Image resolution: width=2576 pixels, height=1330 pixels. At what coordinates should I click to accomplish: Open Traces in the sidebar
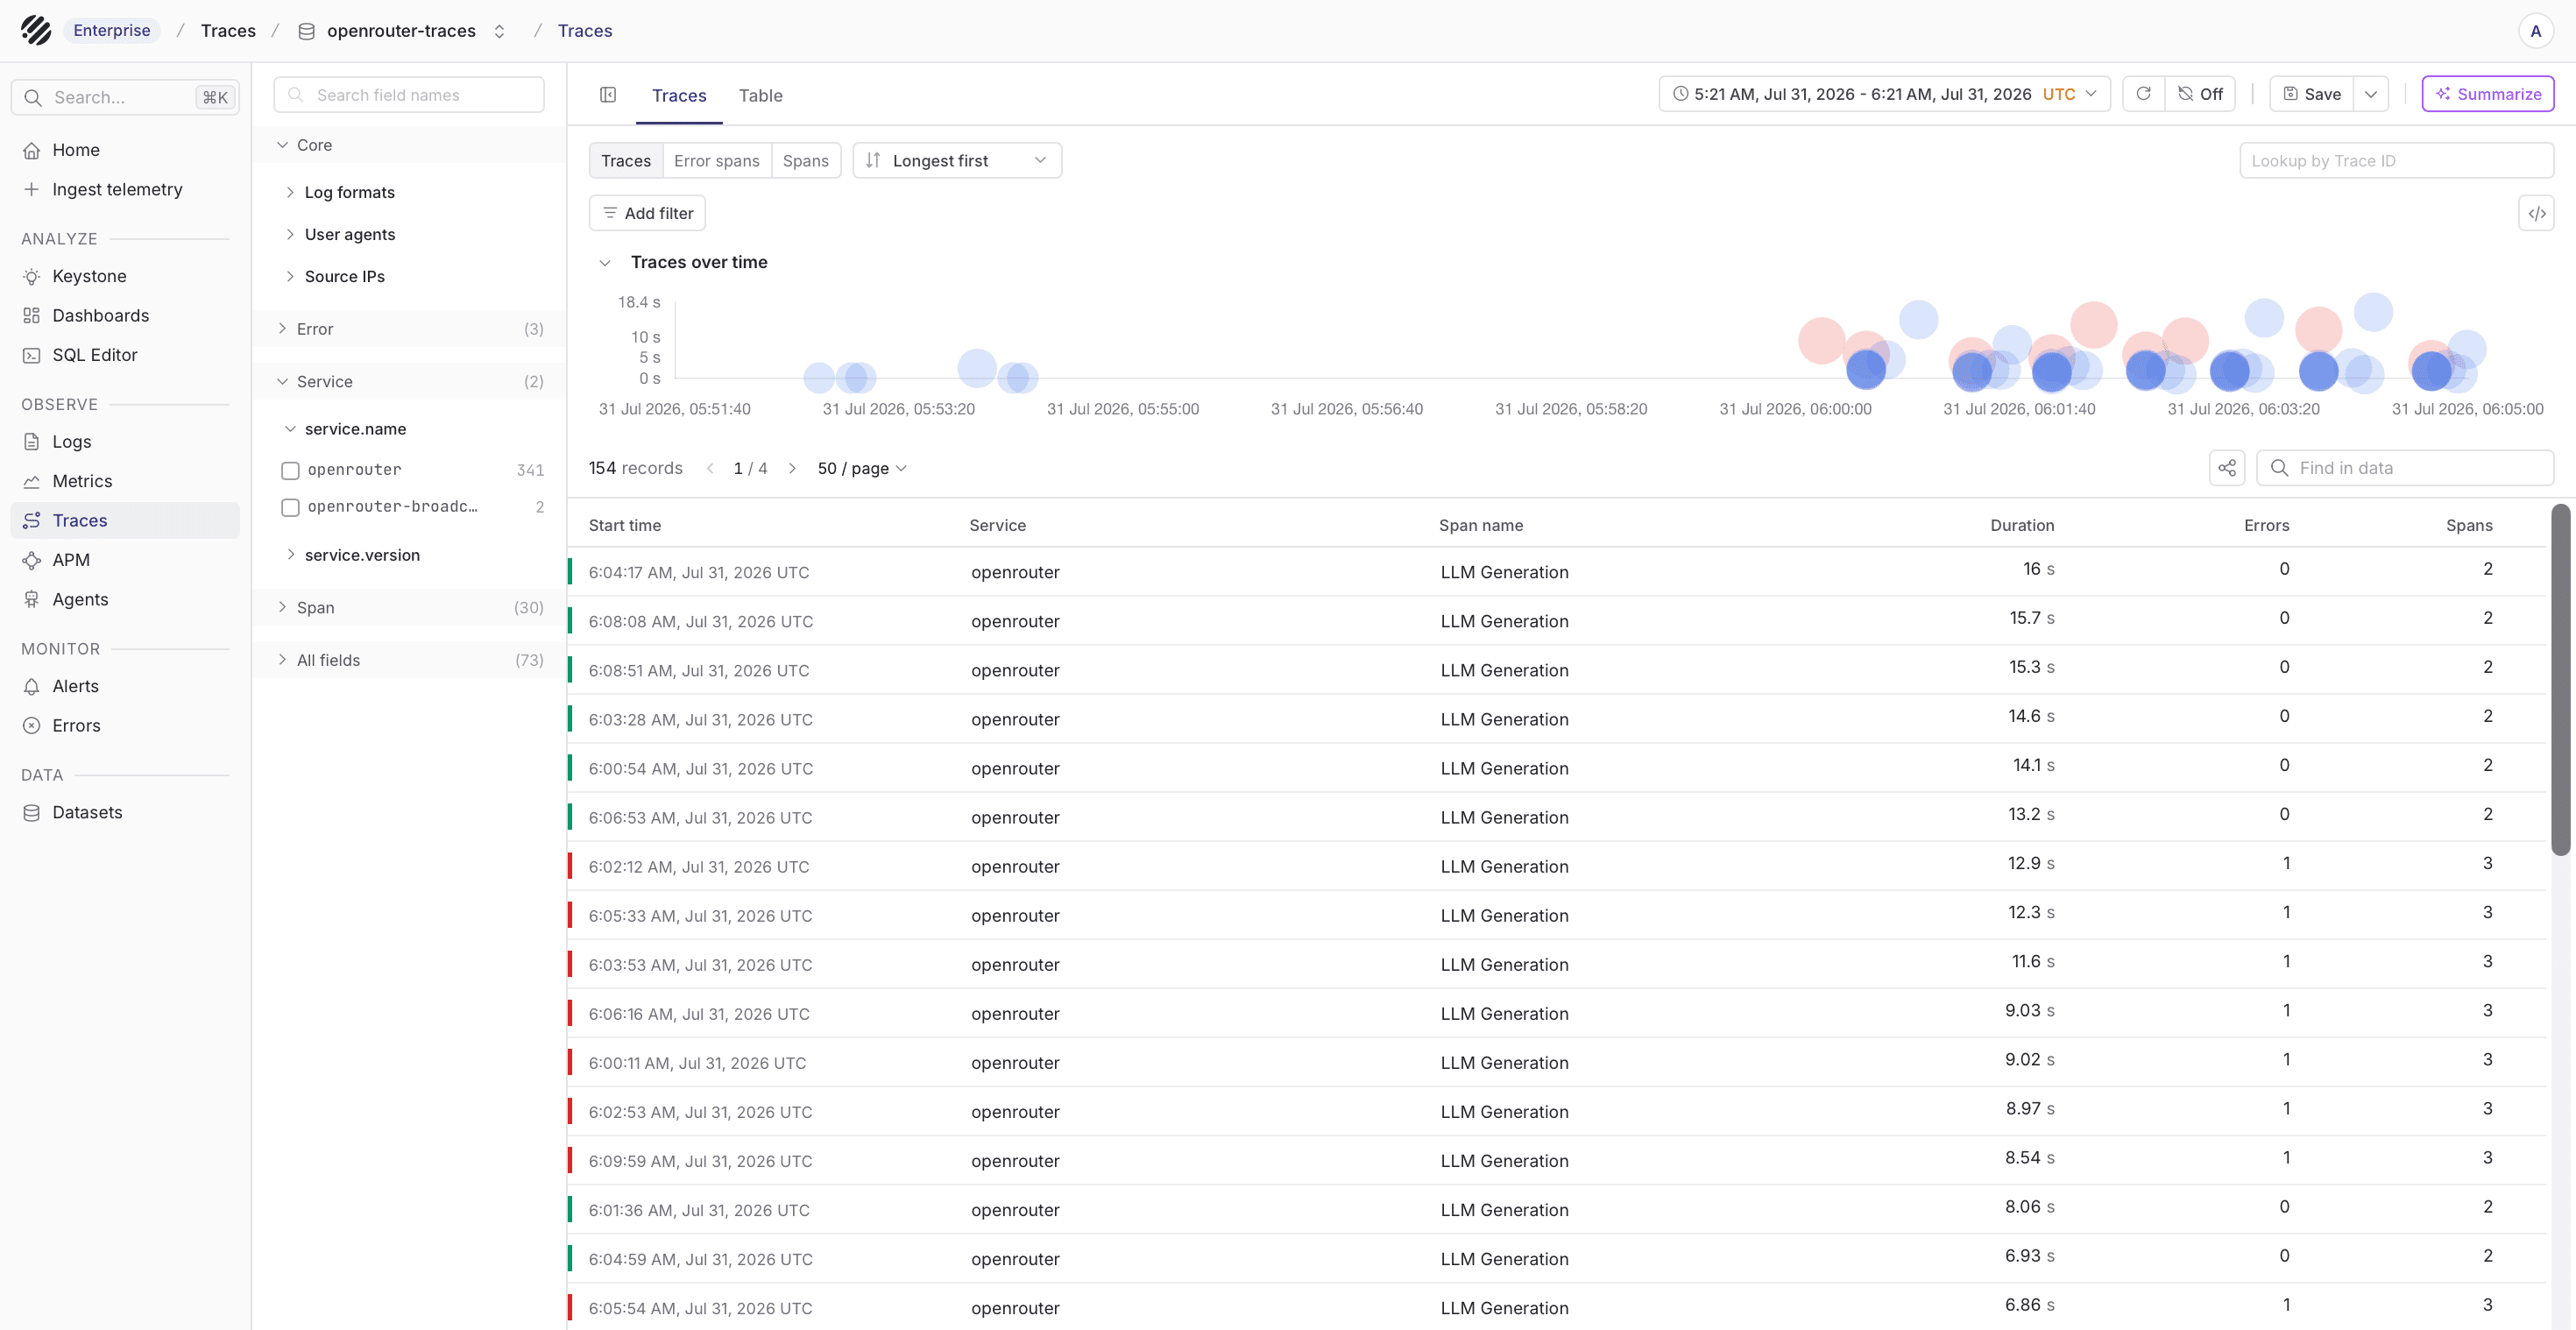click(x=125, y=520)
